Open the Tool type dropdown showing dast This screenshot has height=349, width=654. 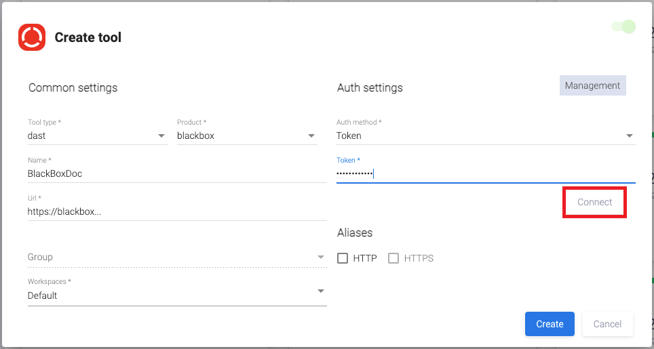[97, 136]
